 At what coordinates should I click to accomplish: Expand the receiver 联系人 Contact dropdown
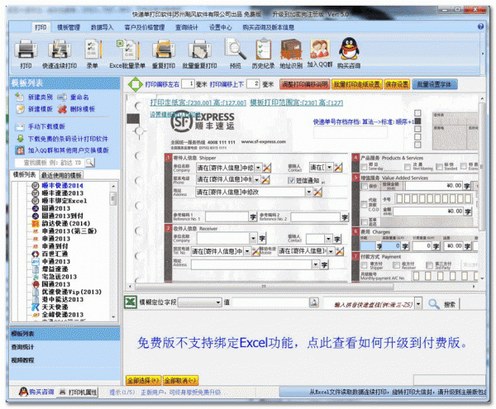[x=328, y=239]
